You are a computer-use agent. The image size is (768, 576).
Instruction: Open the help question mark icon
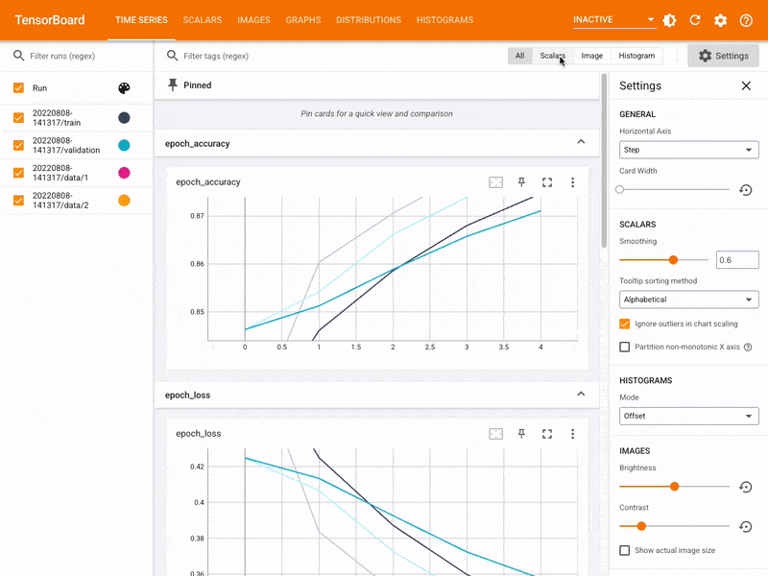pos(746,20)
